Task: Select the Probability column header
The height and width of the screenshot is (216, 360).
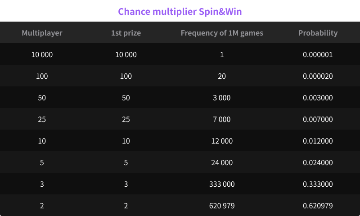Action: point(318,33)
